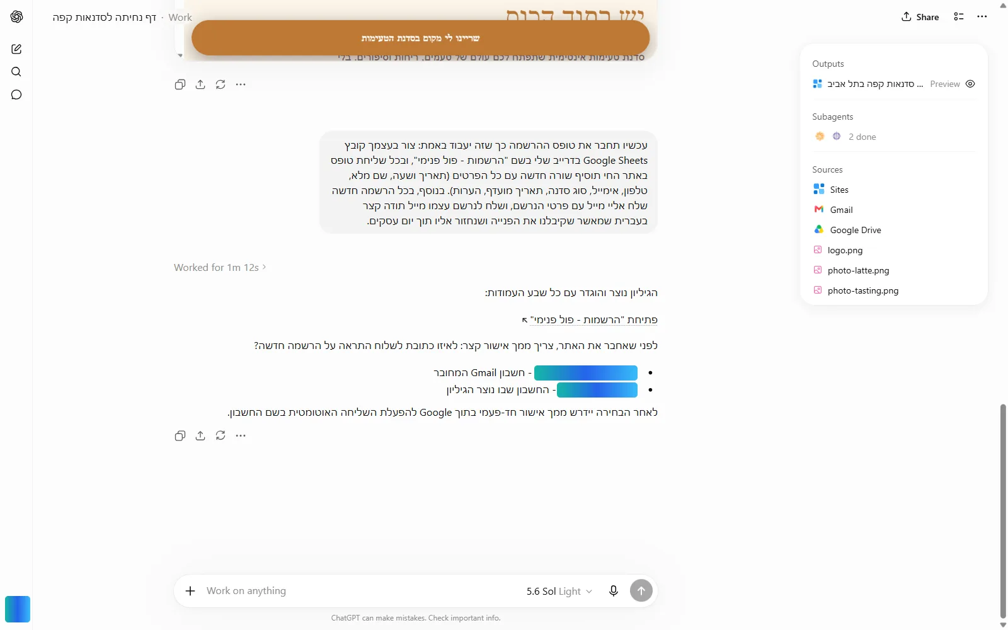Click the '2 done' subagents entry
1008x630 pixels.
[x=862, y=137]
